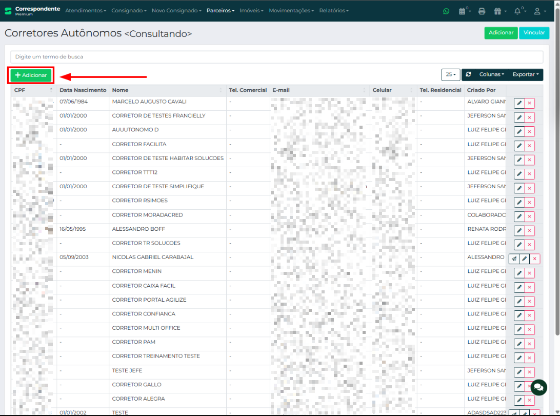Open the WhatsApp icon in navbar

pyautogui.click(x=446, y=11)
